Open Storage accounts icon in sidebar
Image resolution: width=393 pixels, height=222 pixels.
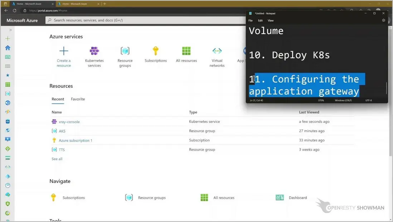(8, 158)
